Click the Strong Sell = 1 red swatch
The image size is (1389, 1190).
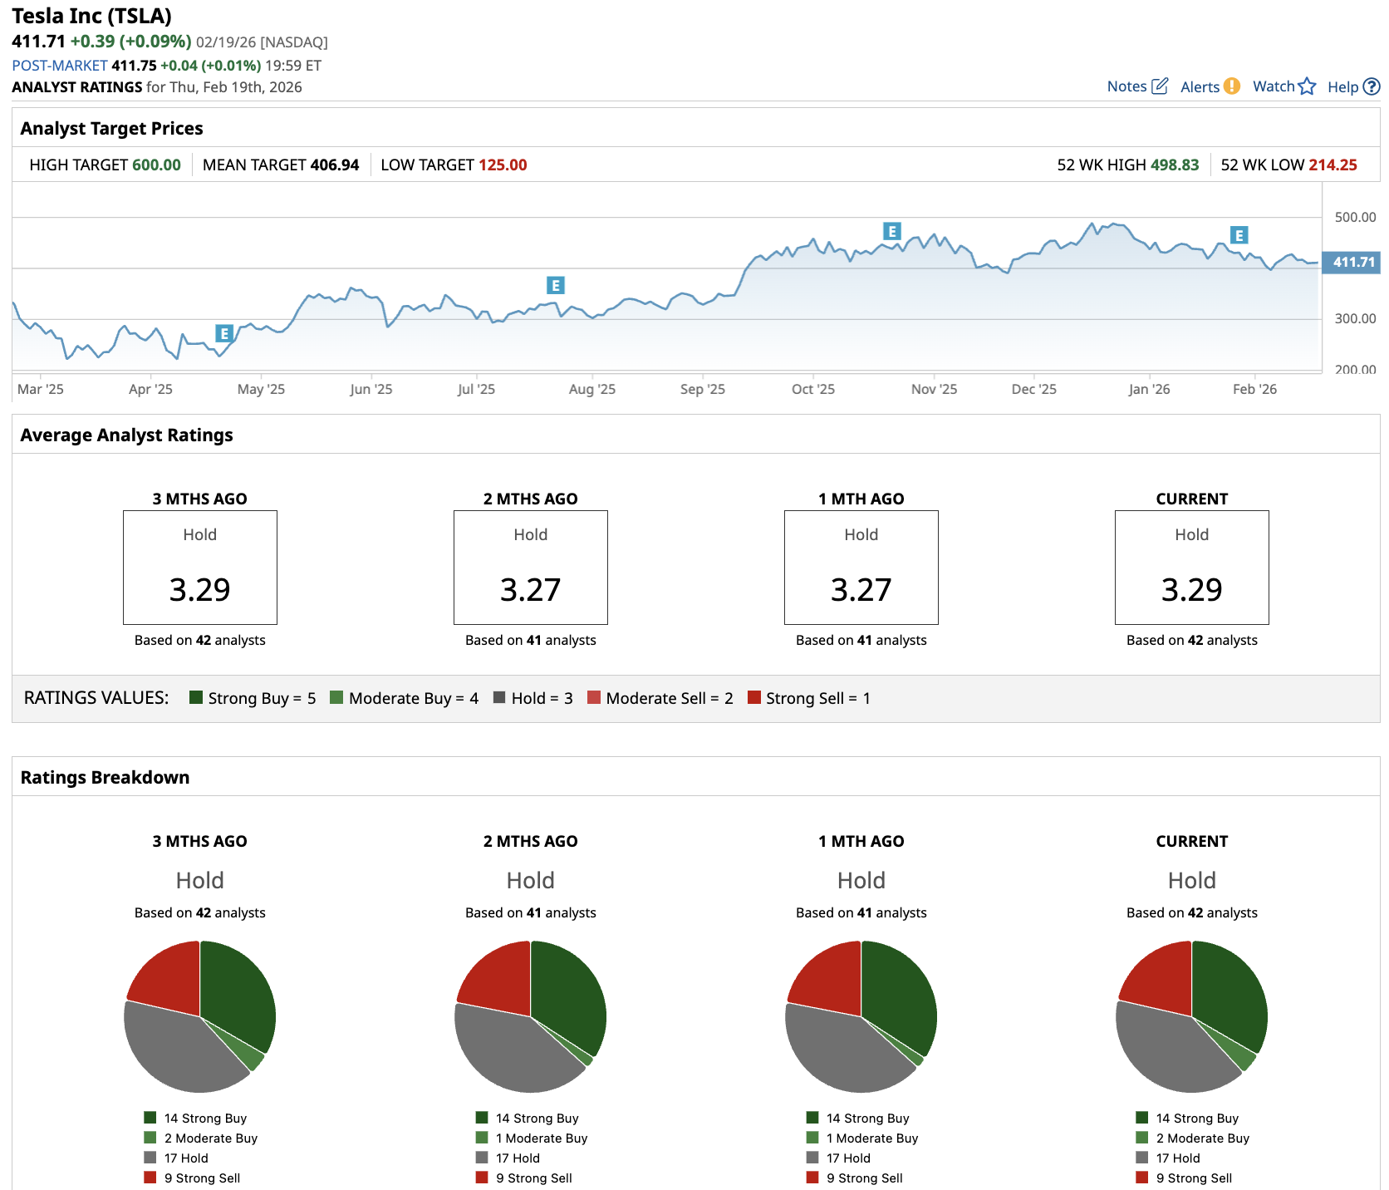point(754,697)
